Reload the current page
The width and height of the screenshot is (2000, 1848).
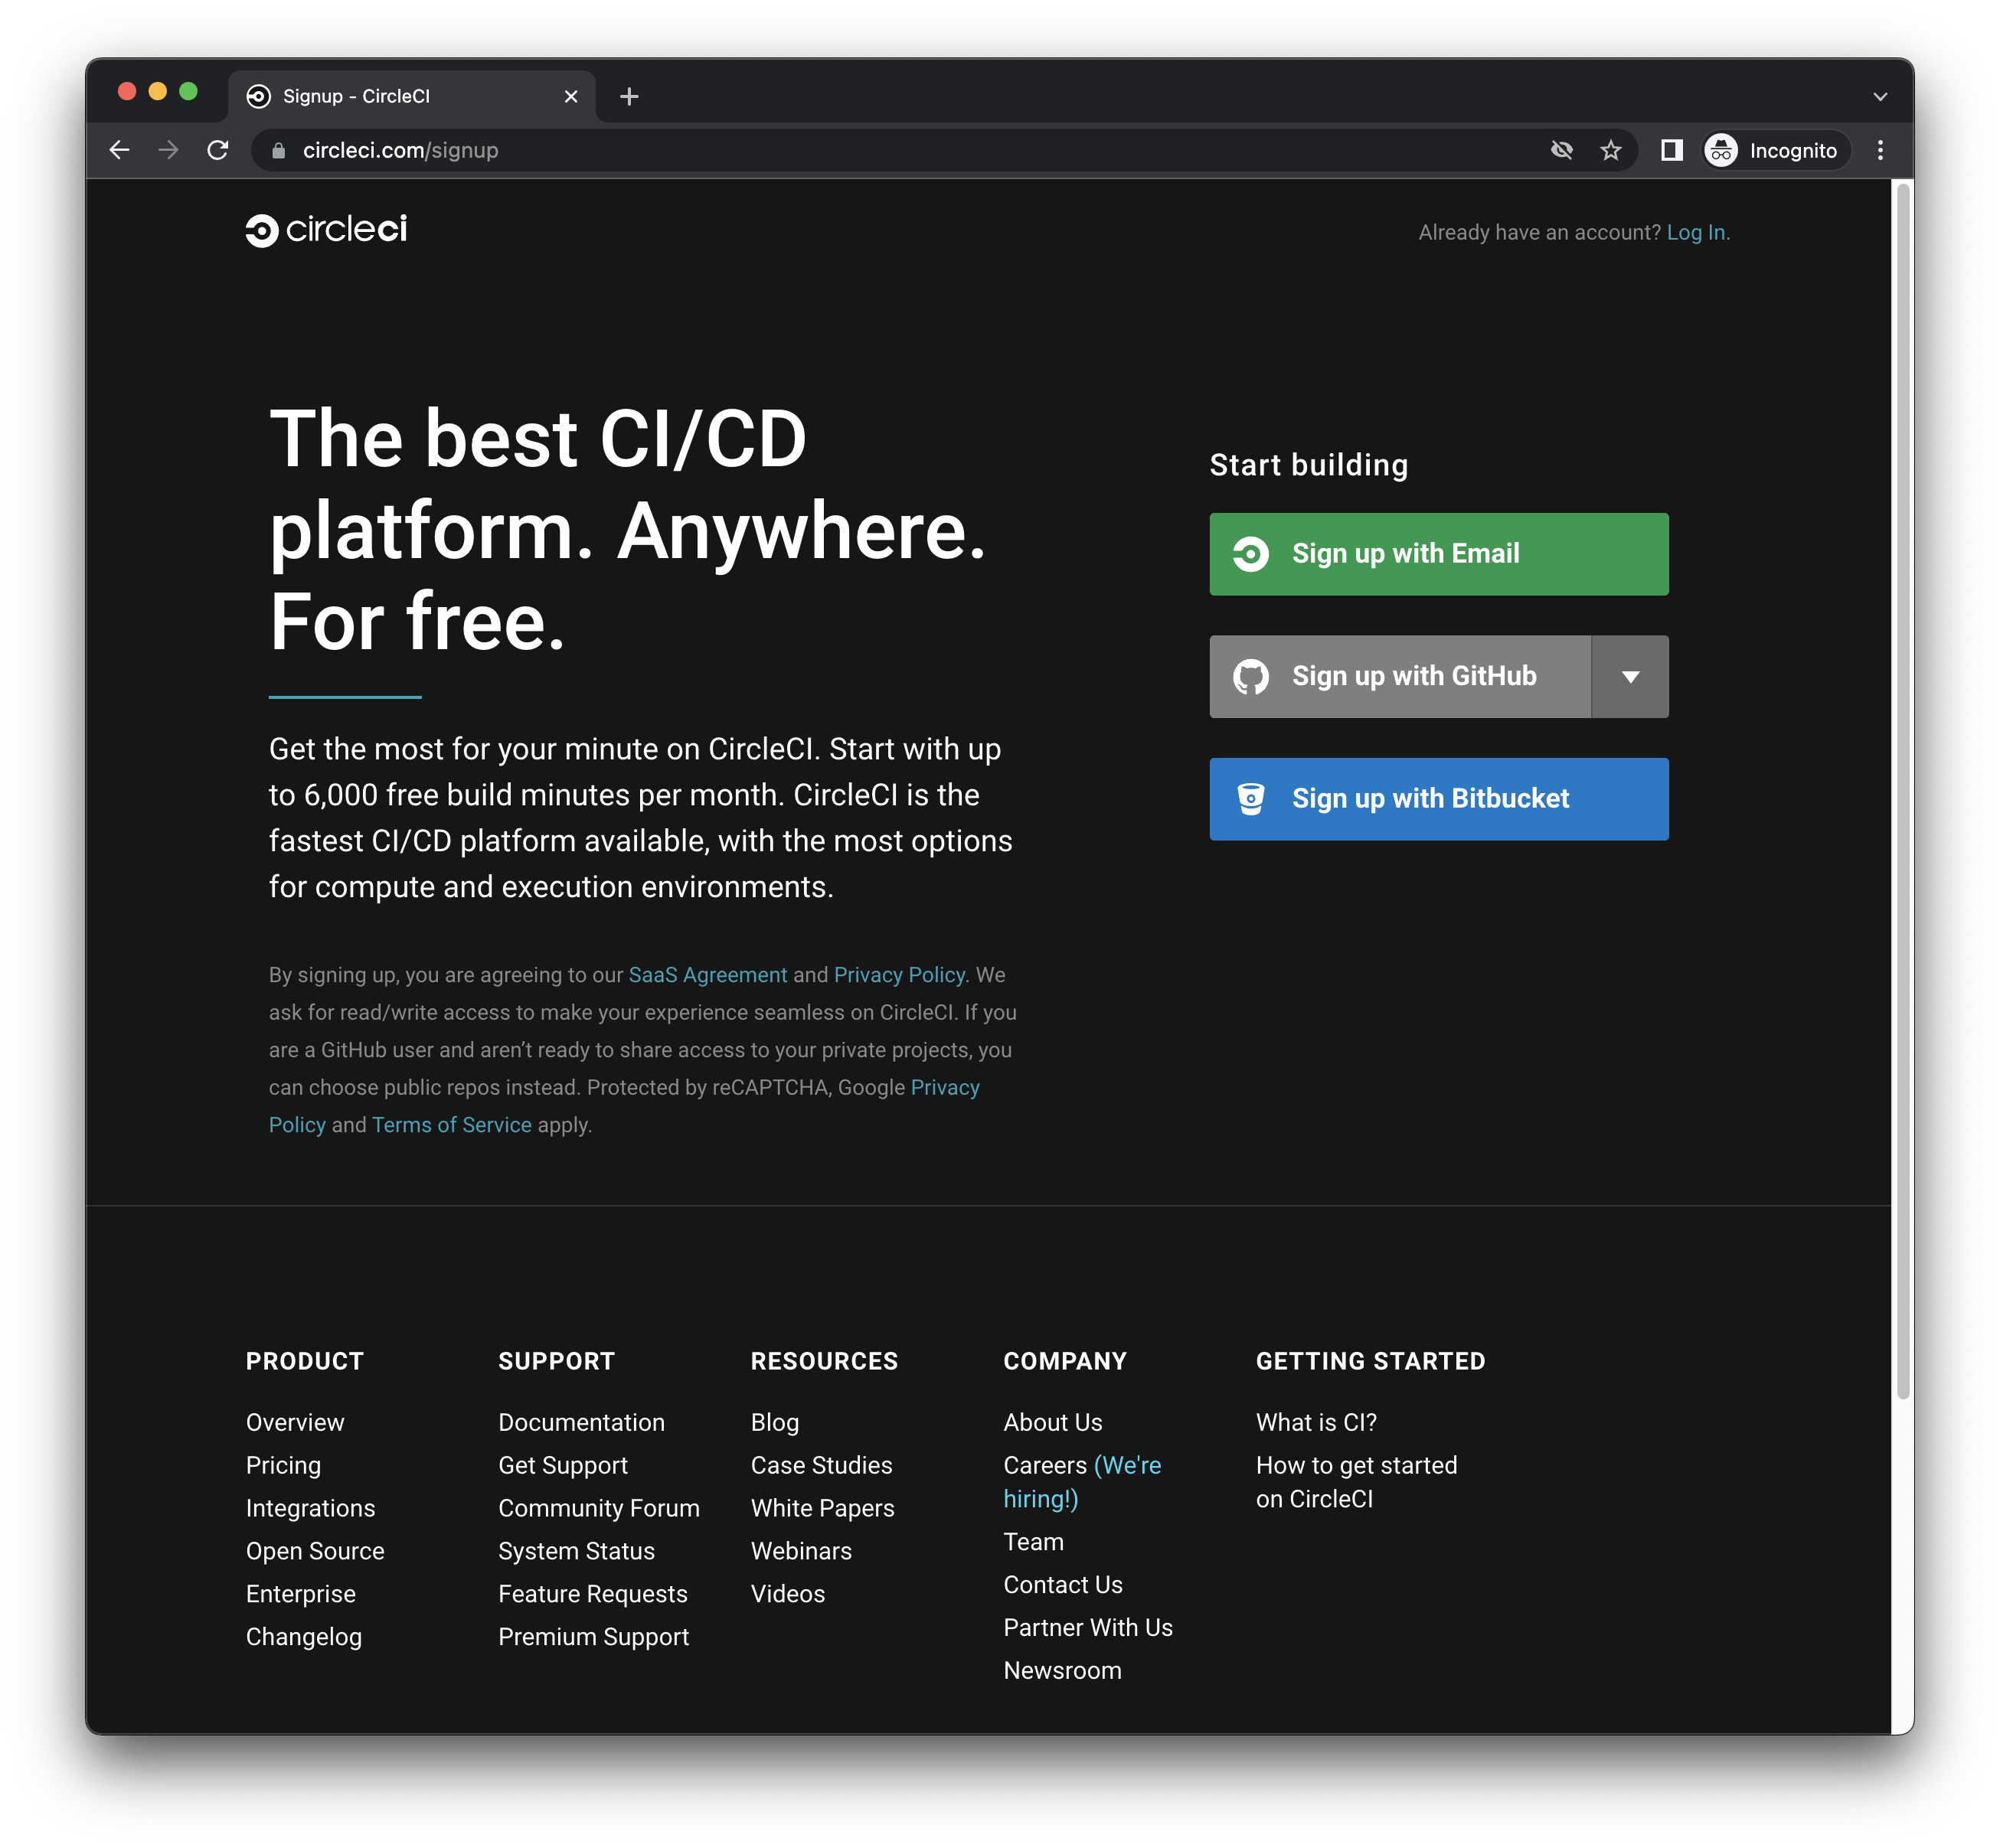pos(218,150)
